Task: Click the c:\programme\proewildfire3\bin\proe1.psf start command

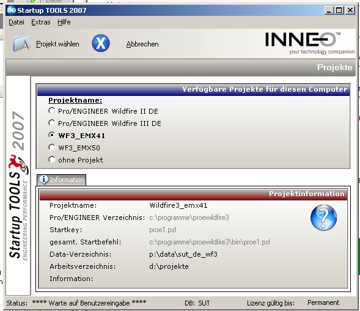Action: tap(210, 242)
